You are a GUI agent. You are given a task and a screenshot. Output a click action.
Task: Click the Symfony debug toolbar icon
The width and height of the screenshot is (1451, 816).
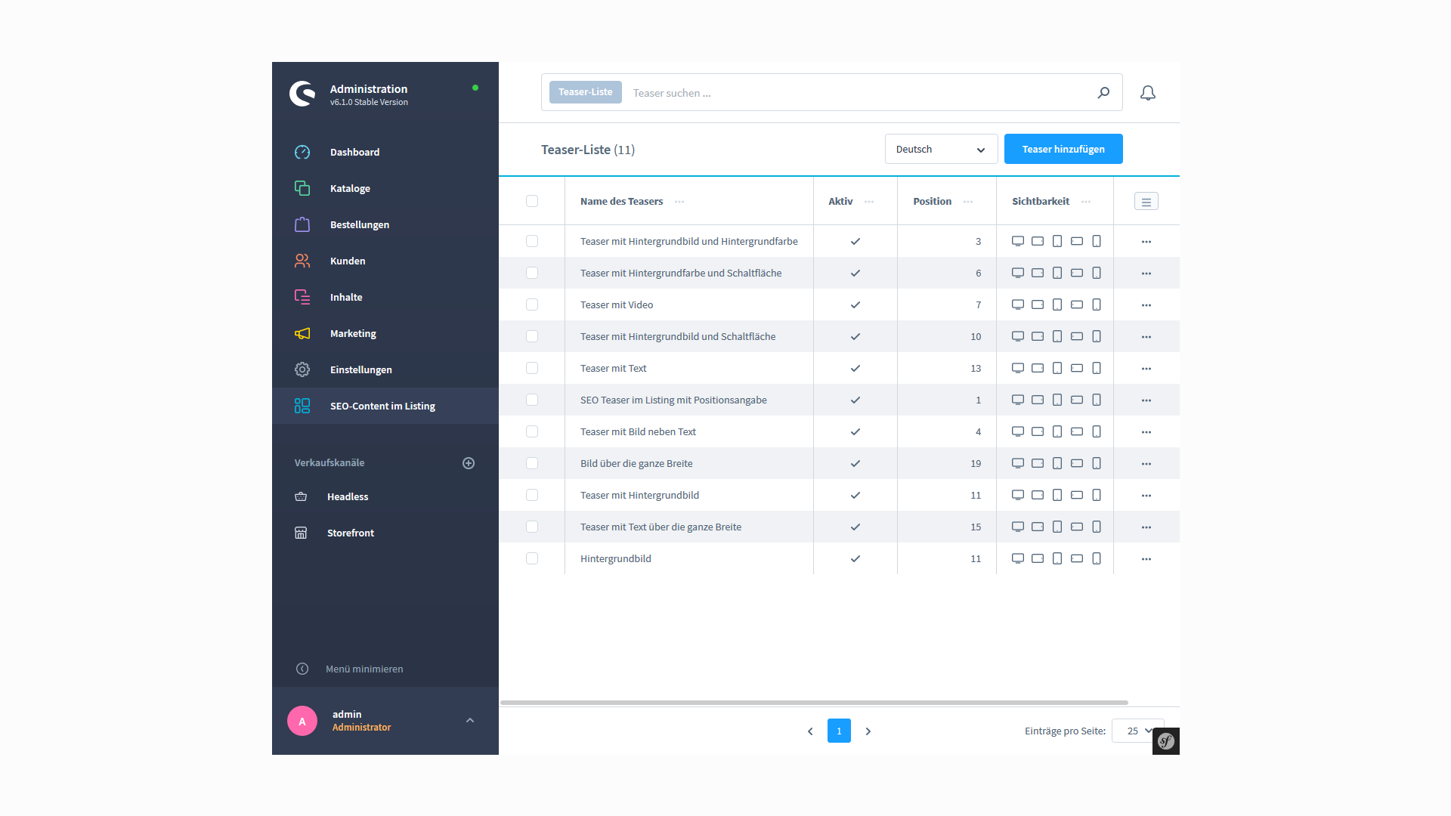click(x=1166, y=741)
